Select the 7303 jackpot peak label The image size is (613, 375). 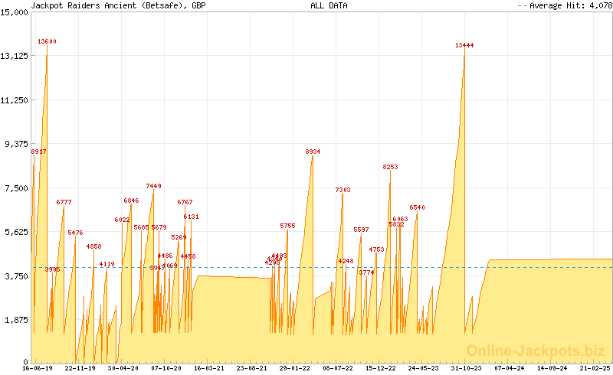coord(343,190)
